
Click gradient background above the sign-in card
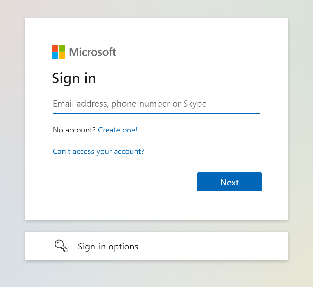(x=156, y=9)
